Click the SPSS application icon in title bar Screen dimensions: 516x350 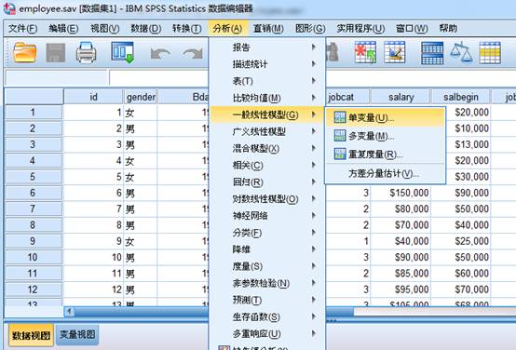coord(9,8)
